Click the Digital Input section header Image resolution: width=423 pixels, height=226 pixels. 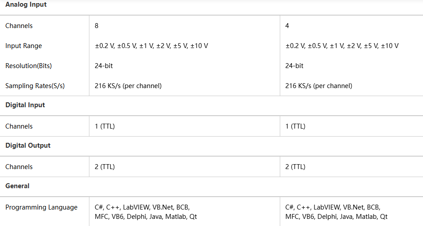25,105
